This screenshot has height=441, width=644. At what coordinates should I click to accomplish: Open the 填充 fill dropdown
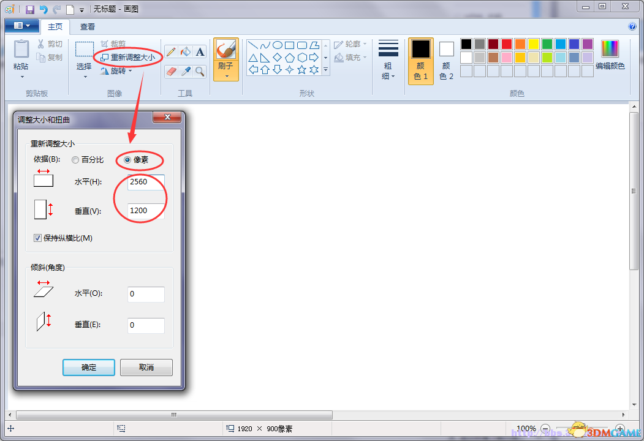pos(350,58)
